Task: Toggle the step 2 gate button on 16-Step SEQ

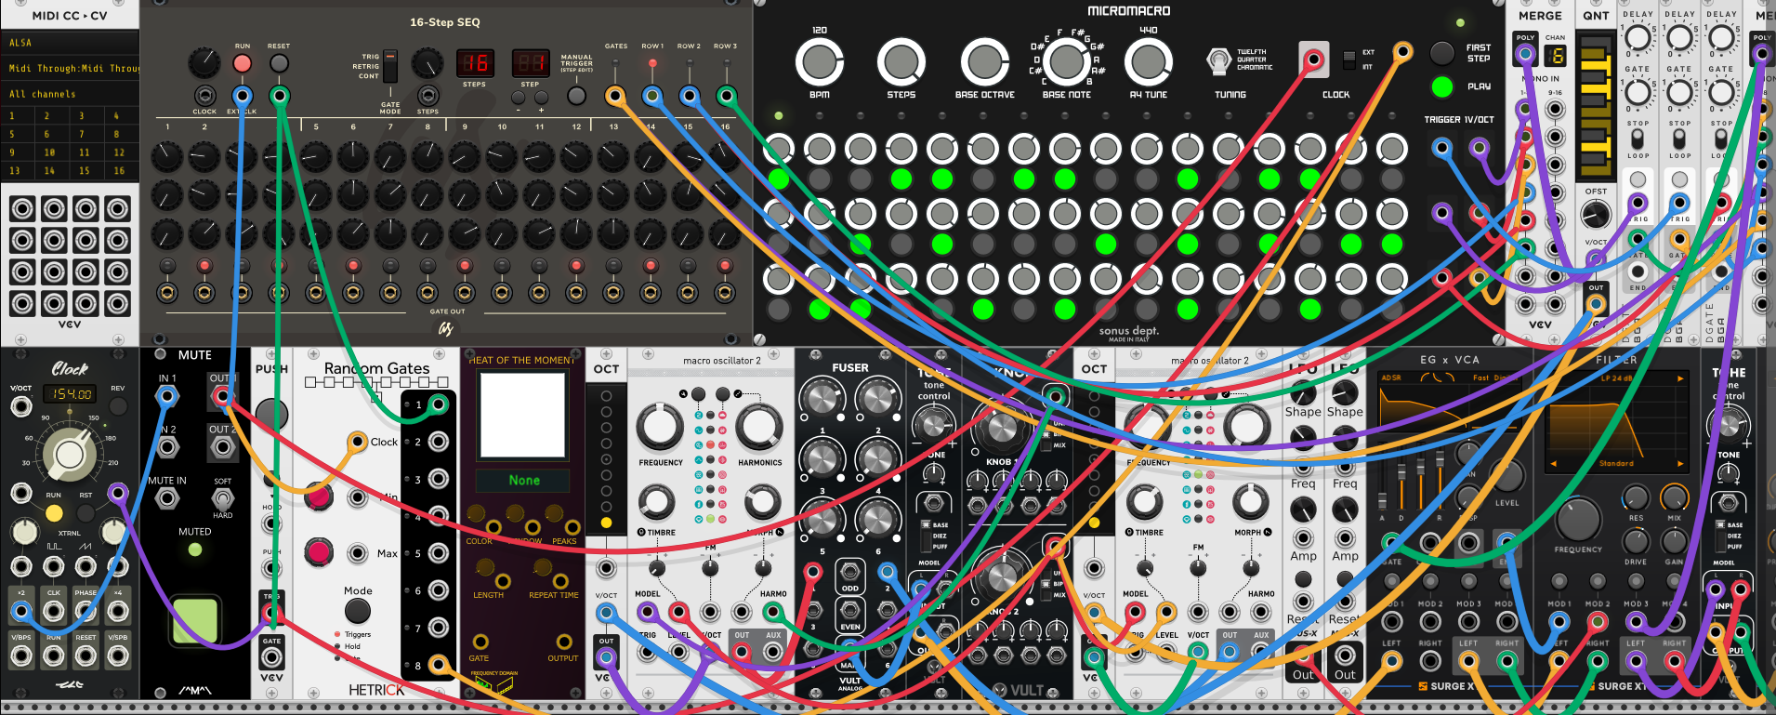Action: point(204,266)
